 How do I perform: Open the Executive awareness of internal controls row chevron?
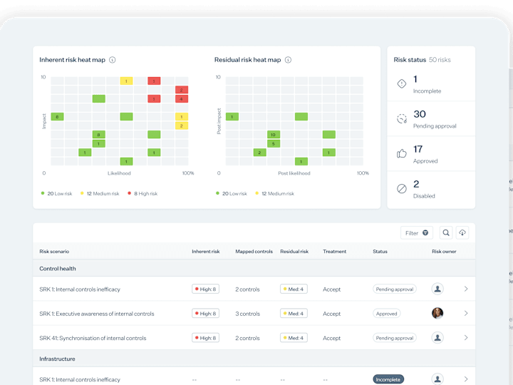click(x=466, y=313)
